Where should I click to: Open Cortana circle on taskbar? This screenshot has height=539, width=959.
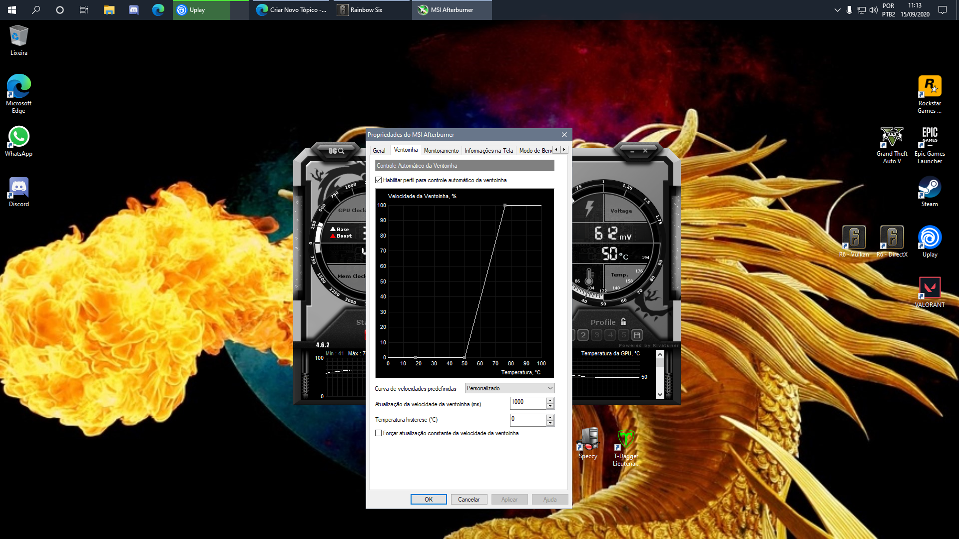(x=60, y=10)
